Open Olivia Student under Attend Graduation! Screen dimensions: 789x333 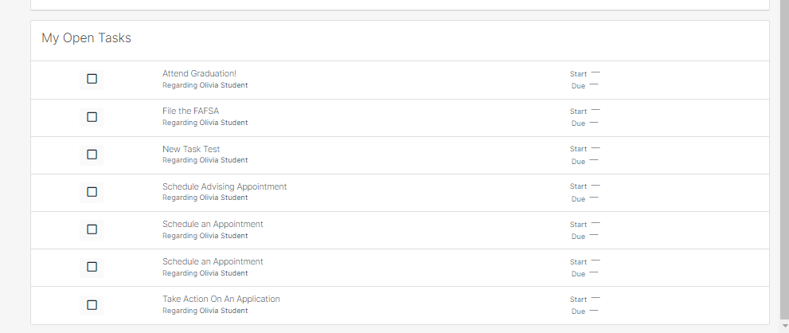pyautogui.click(x=224, y=85)
